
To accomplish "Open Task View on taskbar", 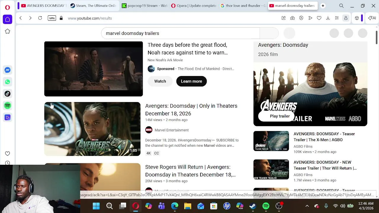I will click(x=123, y=206).
